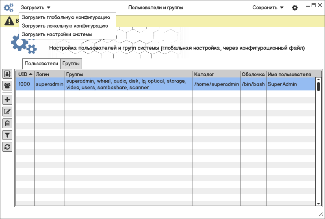Viewport: 325px width, 219px height.
Task: Click the Группы column header
Action: click(128, 75)
